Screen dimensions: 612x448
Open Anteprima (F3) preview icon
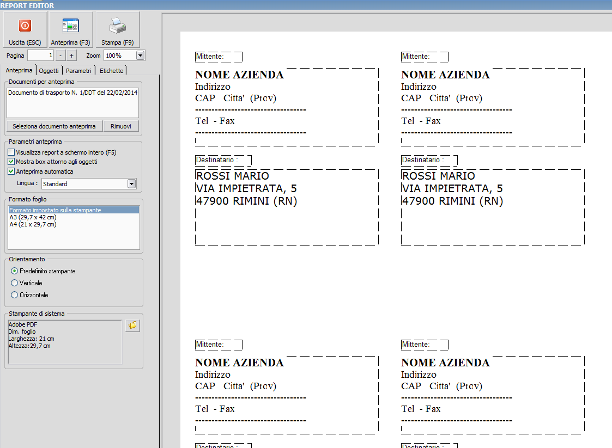[70, 26]
